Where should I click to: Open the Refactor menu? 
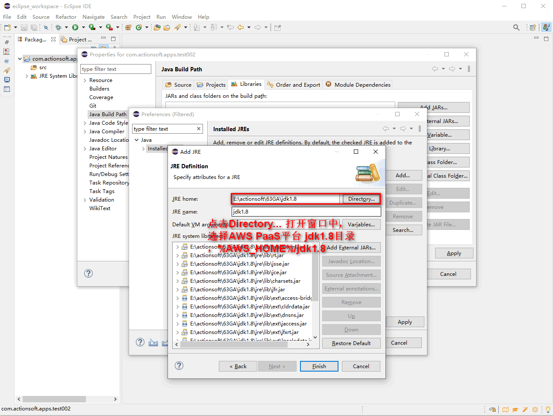[66, 17]
